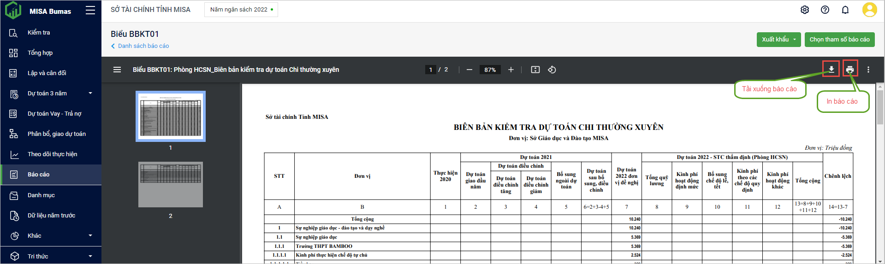This screenshot has height=264, width=885.
Task: Show notifications via bell icon
Action: (845, 10)
